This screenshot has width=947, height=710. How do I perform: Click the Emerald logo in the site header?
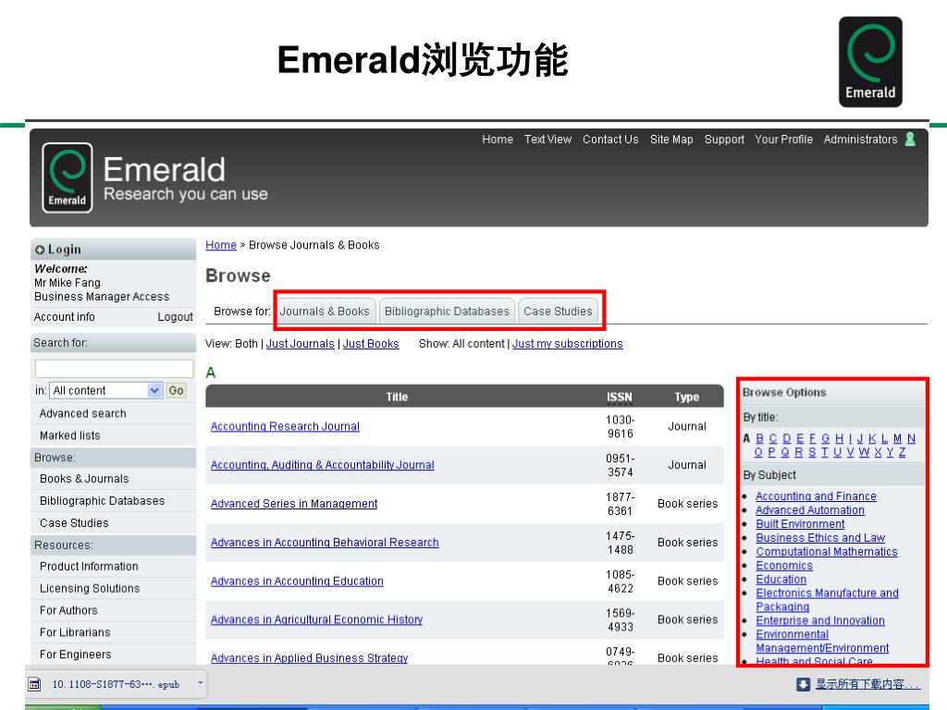(x=67, y=177)
